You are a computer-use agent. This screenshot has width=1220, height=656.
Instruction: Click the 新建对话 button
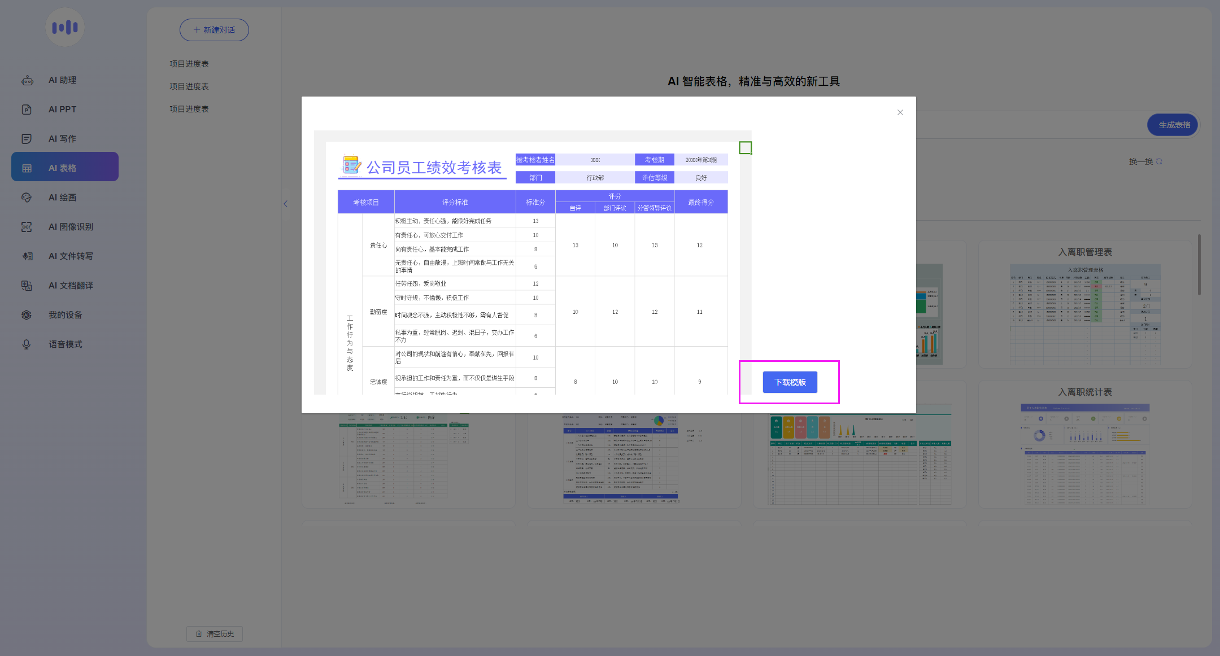click(214, 30)
